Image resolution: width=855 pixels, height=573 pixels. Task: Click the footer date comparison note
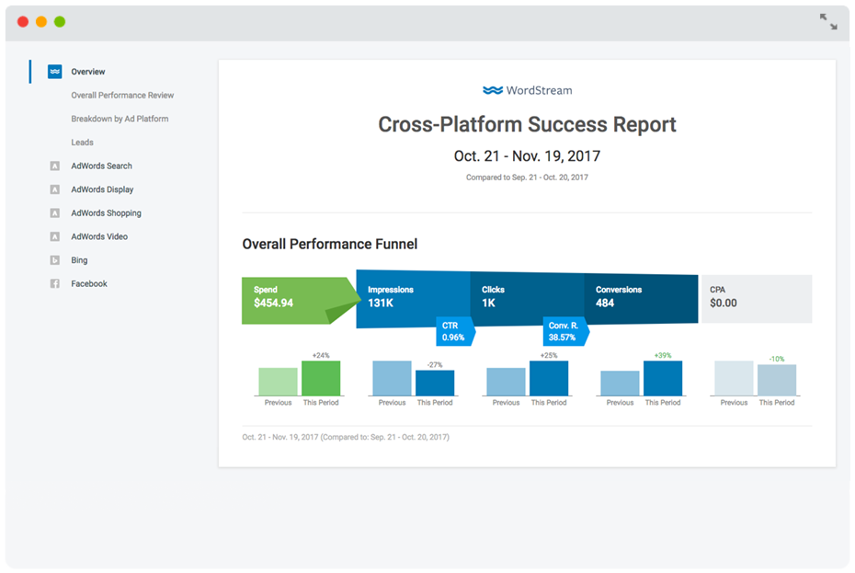click(346, 437)
